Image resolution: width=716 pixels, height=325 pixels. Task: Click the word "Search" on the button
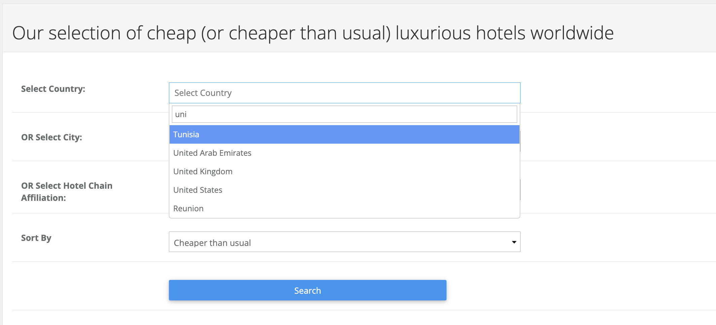tap(308, 291)
